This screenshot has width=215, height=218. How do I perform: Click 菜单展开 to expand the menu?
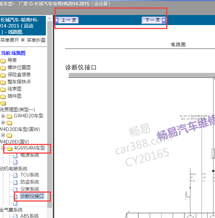coord(9,40)
